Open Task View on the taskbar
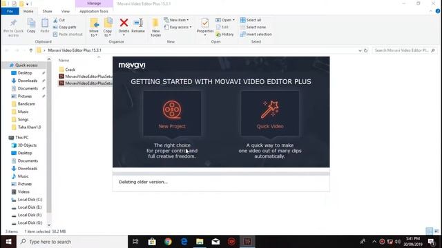 [135, 242]
